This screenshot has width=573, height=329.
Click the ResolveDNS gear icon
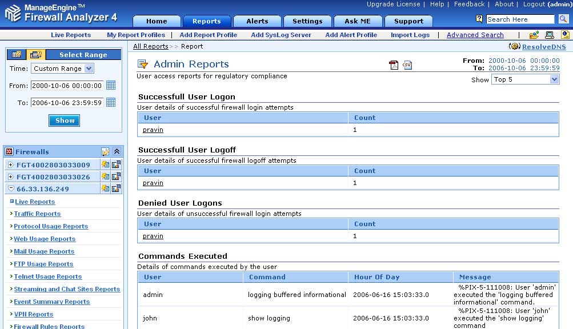[514, 47]
